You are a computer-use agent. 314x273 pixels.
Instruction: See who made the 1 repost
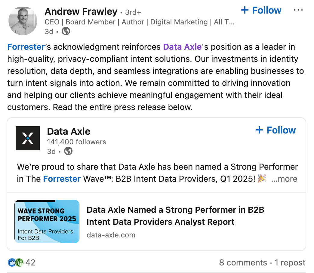pos(290,262)
